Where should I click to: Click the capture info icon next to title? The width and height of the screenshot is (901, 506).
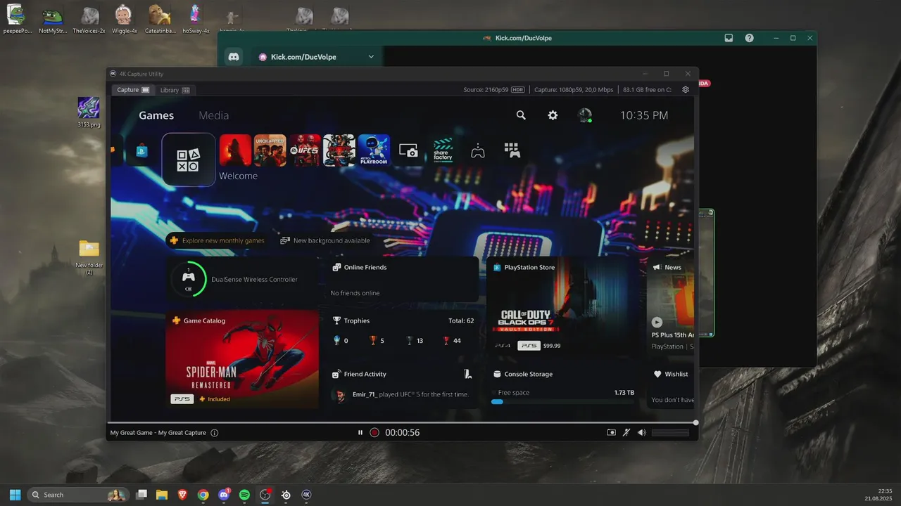[x=215, y=433]
